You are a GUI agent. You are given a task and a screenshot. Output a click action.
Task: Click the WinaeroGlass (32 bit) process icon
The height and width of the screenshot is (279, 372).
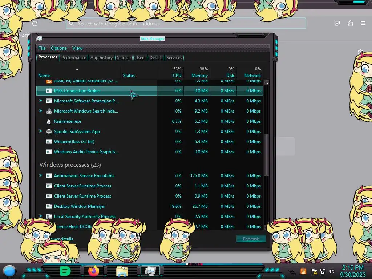point(49,142)
